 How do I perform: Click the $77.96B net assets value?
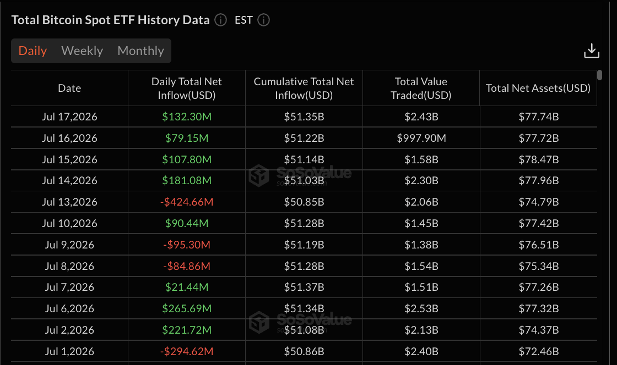pyautogui.click(x=539, y=180)
